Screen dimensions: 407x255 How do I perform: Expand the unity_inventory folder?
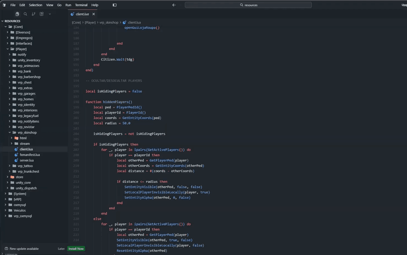(x=34, y=60)
